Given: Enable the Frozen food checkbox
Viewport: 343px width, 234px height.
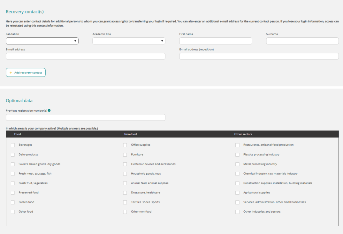Looking at the screenshot, I should pos(13,202).
